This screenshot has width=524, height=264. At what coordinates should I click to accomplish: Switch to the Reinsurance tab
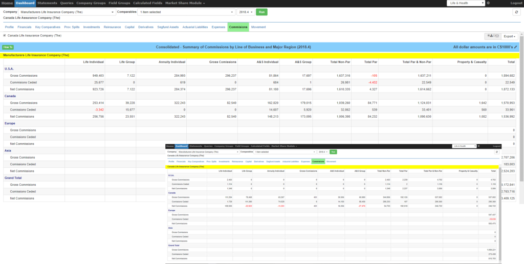coord(112,27)
